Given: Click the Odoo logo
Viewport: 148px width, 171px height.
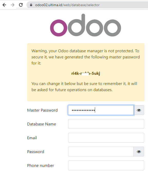Looking at the screenshot, I should [86, 25].
